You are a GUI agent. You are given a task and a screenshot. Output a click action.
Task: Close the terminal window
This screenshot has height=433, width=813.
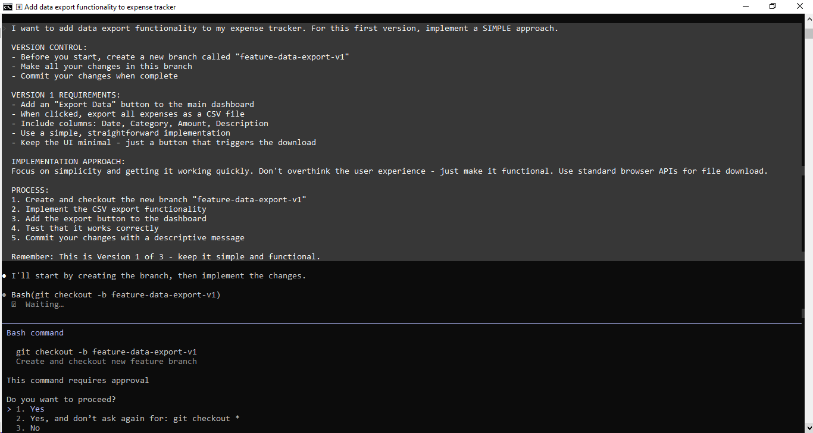click(x=799, y=7)
